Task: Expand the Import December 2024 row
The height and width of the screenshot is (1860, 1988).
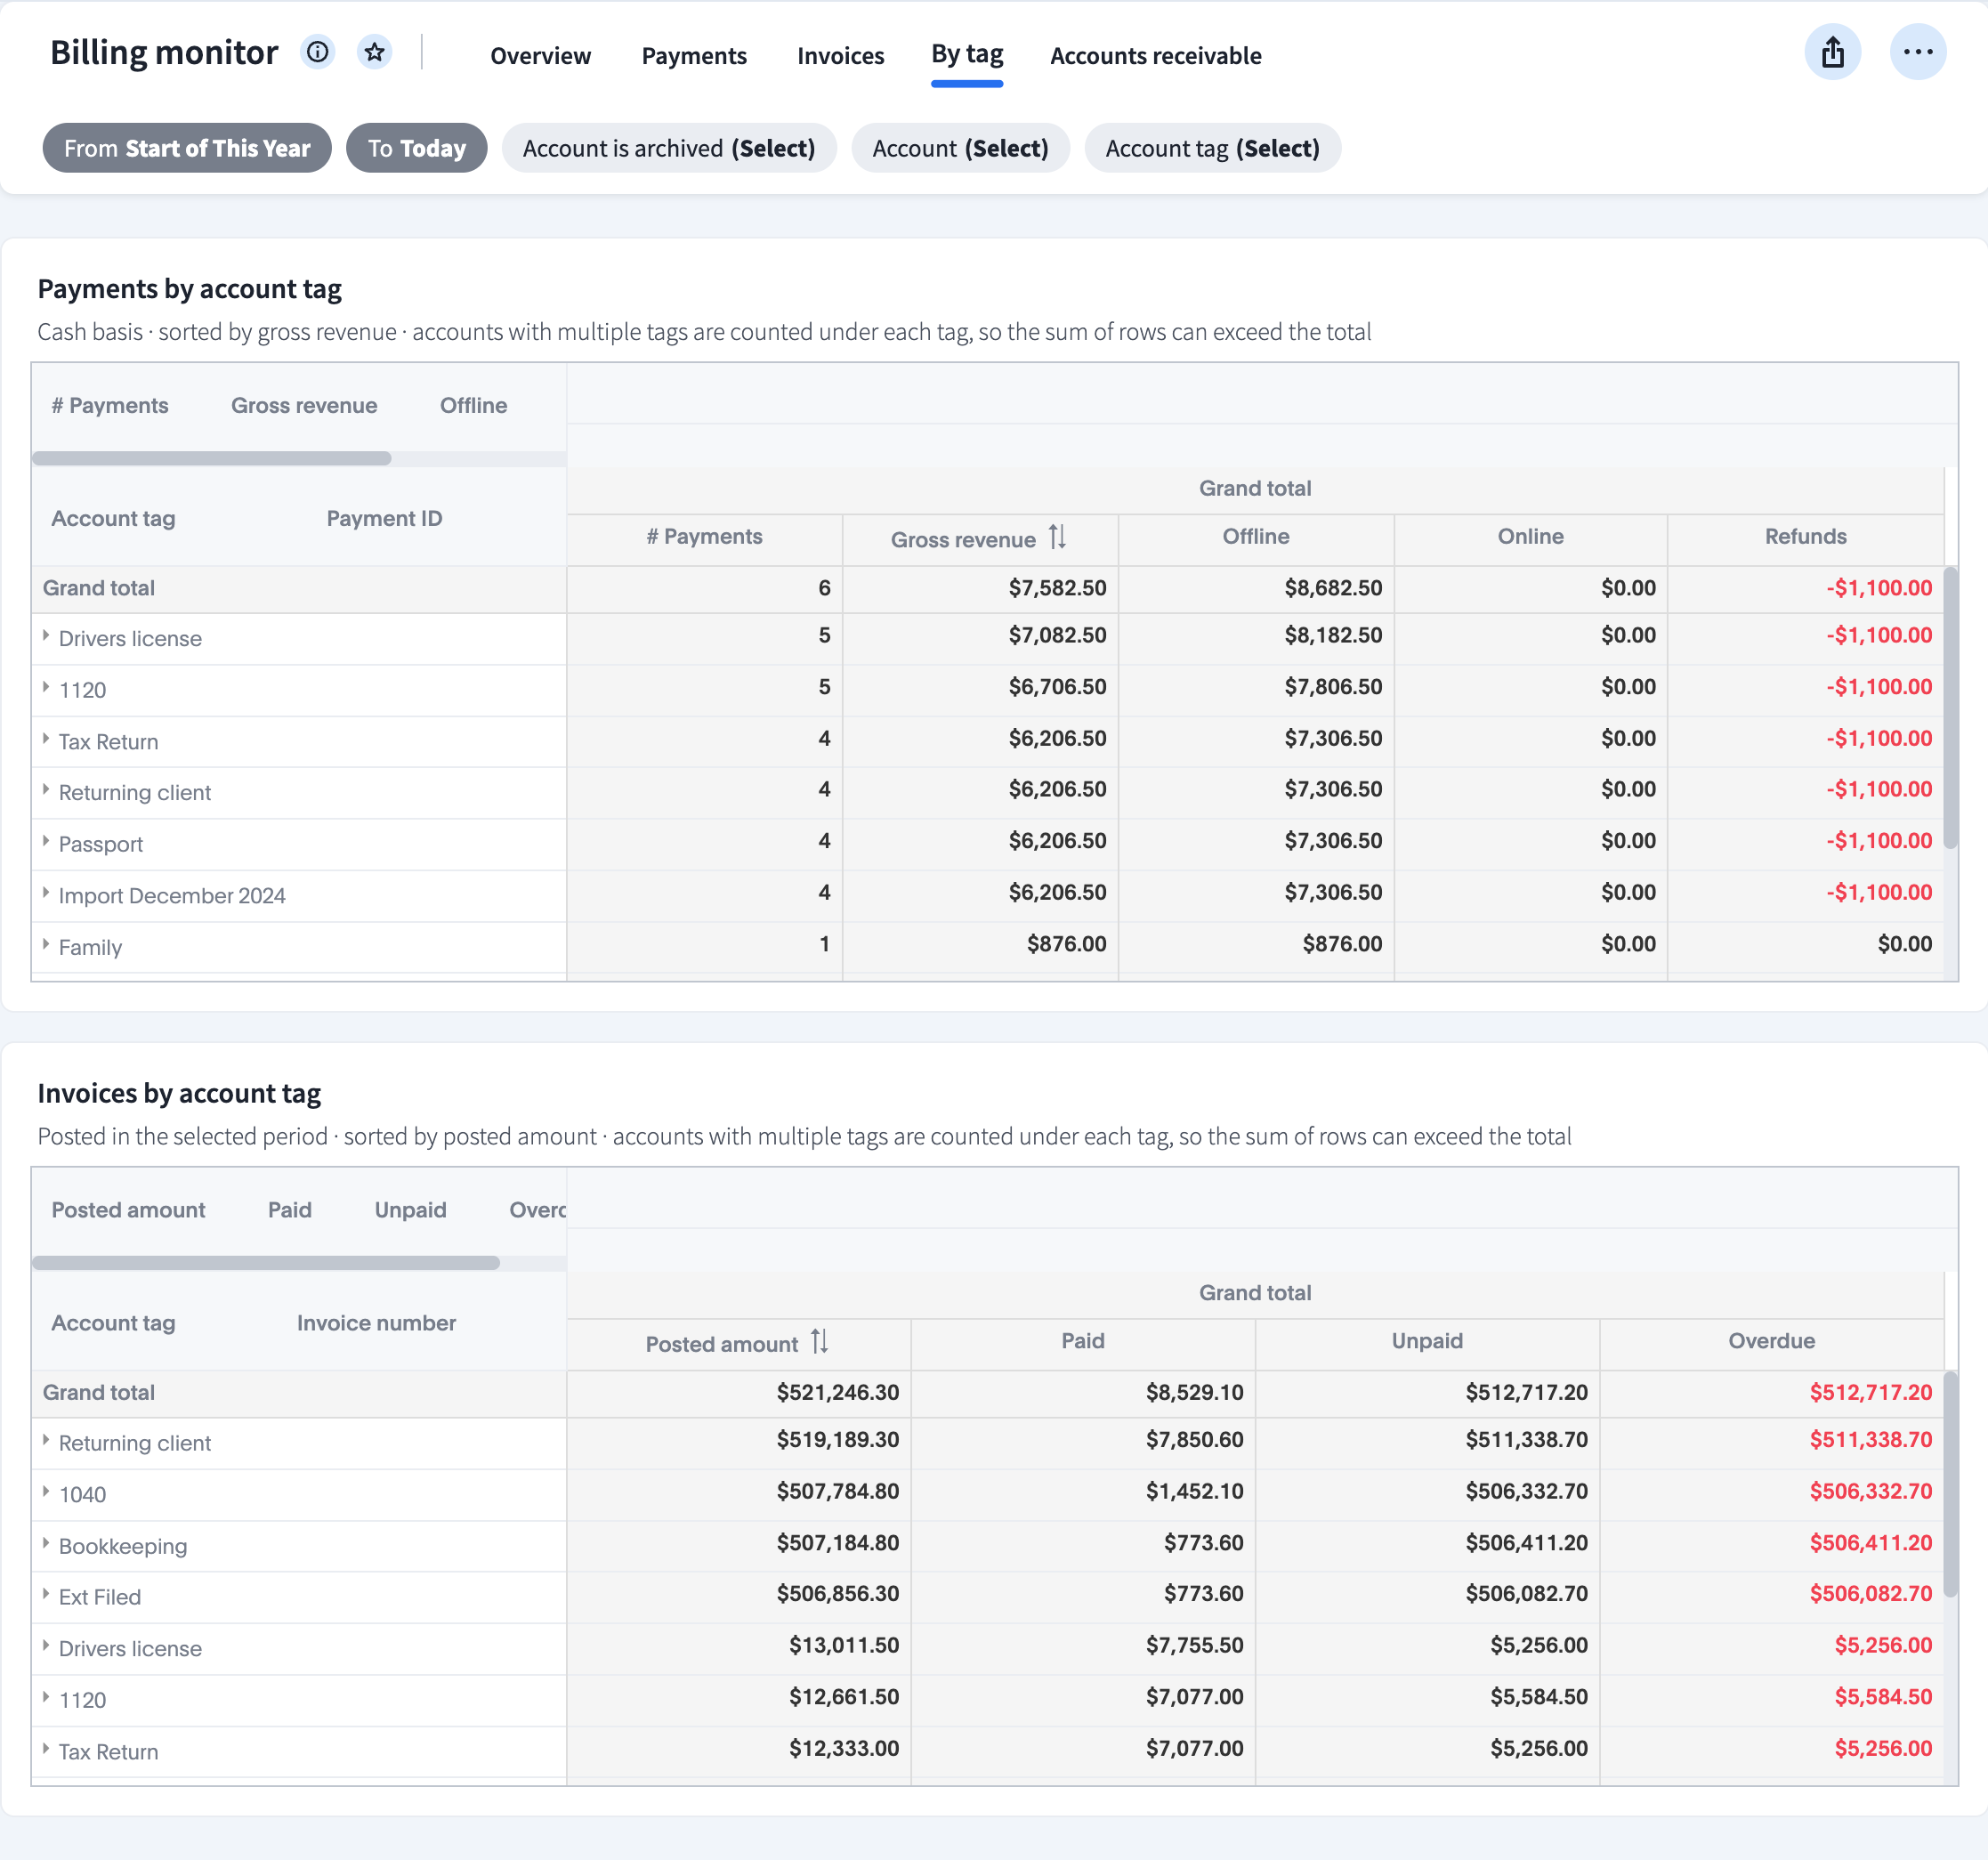Action: [x=46, y=893]
